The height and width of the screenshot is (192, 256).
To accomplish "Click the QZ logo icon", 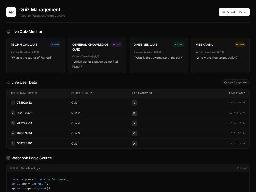I will coord(11,12).
